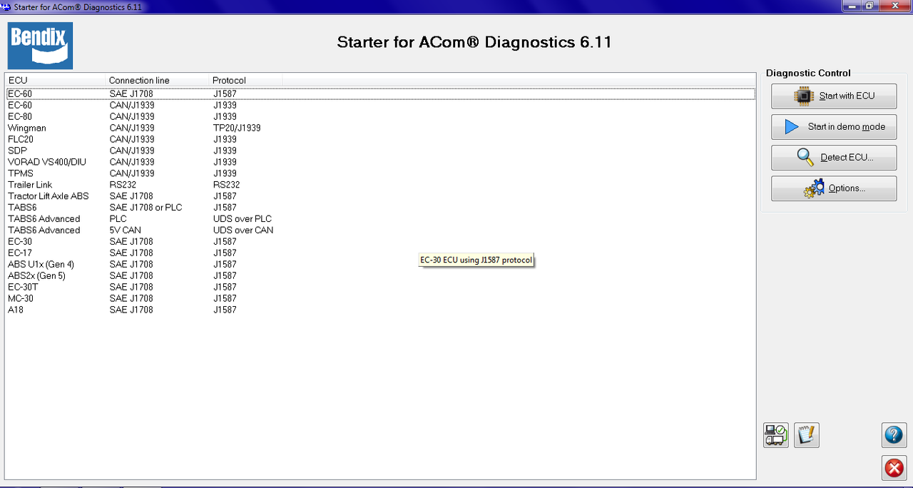Select the EC-30 row

380,242
